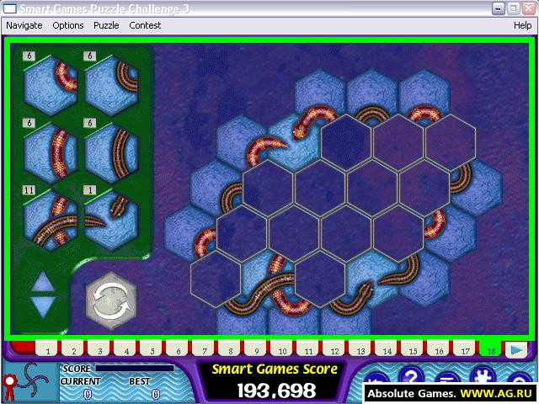Click the top-right empty board hexagon slot

451,142
